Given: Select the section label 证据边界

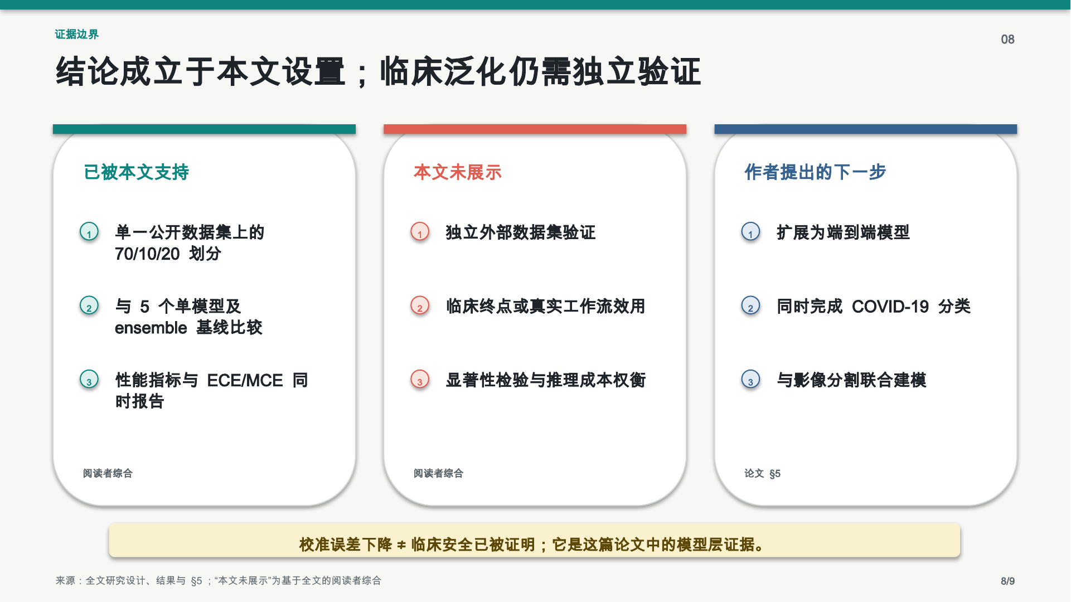Looking at the screenshot, I should click(x=76, y=34).
